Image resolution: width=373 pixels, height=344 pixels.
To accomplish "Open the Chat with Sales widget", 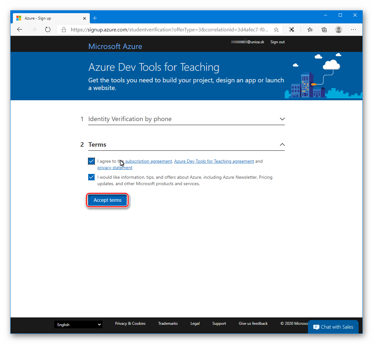I will pos(333,327).
